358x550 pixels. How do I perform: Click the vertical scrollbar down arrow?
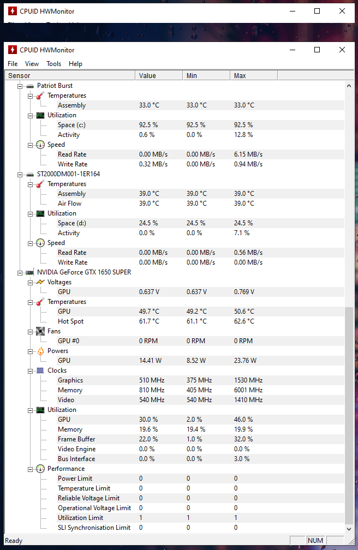[349, 529]
